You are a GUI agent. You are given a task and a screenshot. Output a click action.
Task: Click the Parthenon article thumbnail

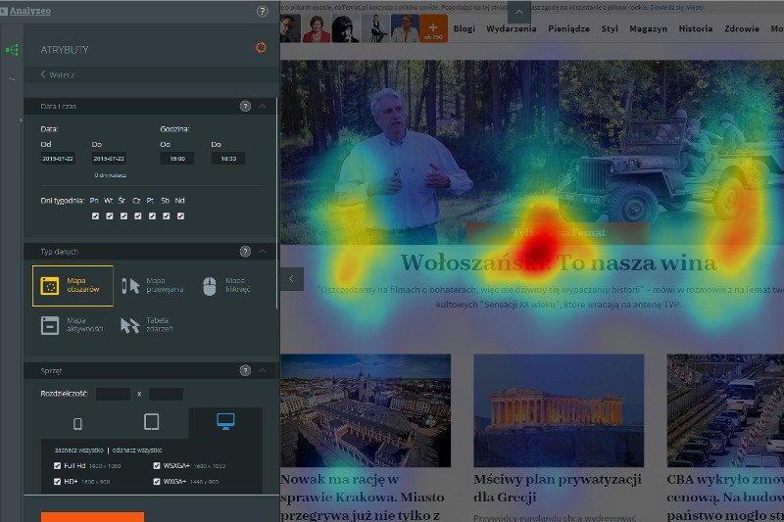[559, 410]
